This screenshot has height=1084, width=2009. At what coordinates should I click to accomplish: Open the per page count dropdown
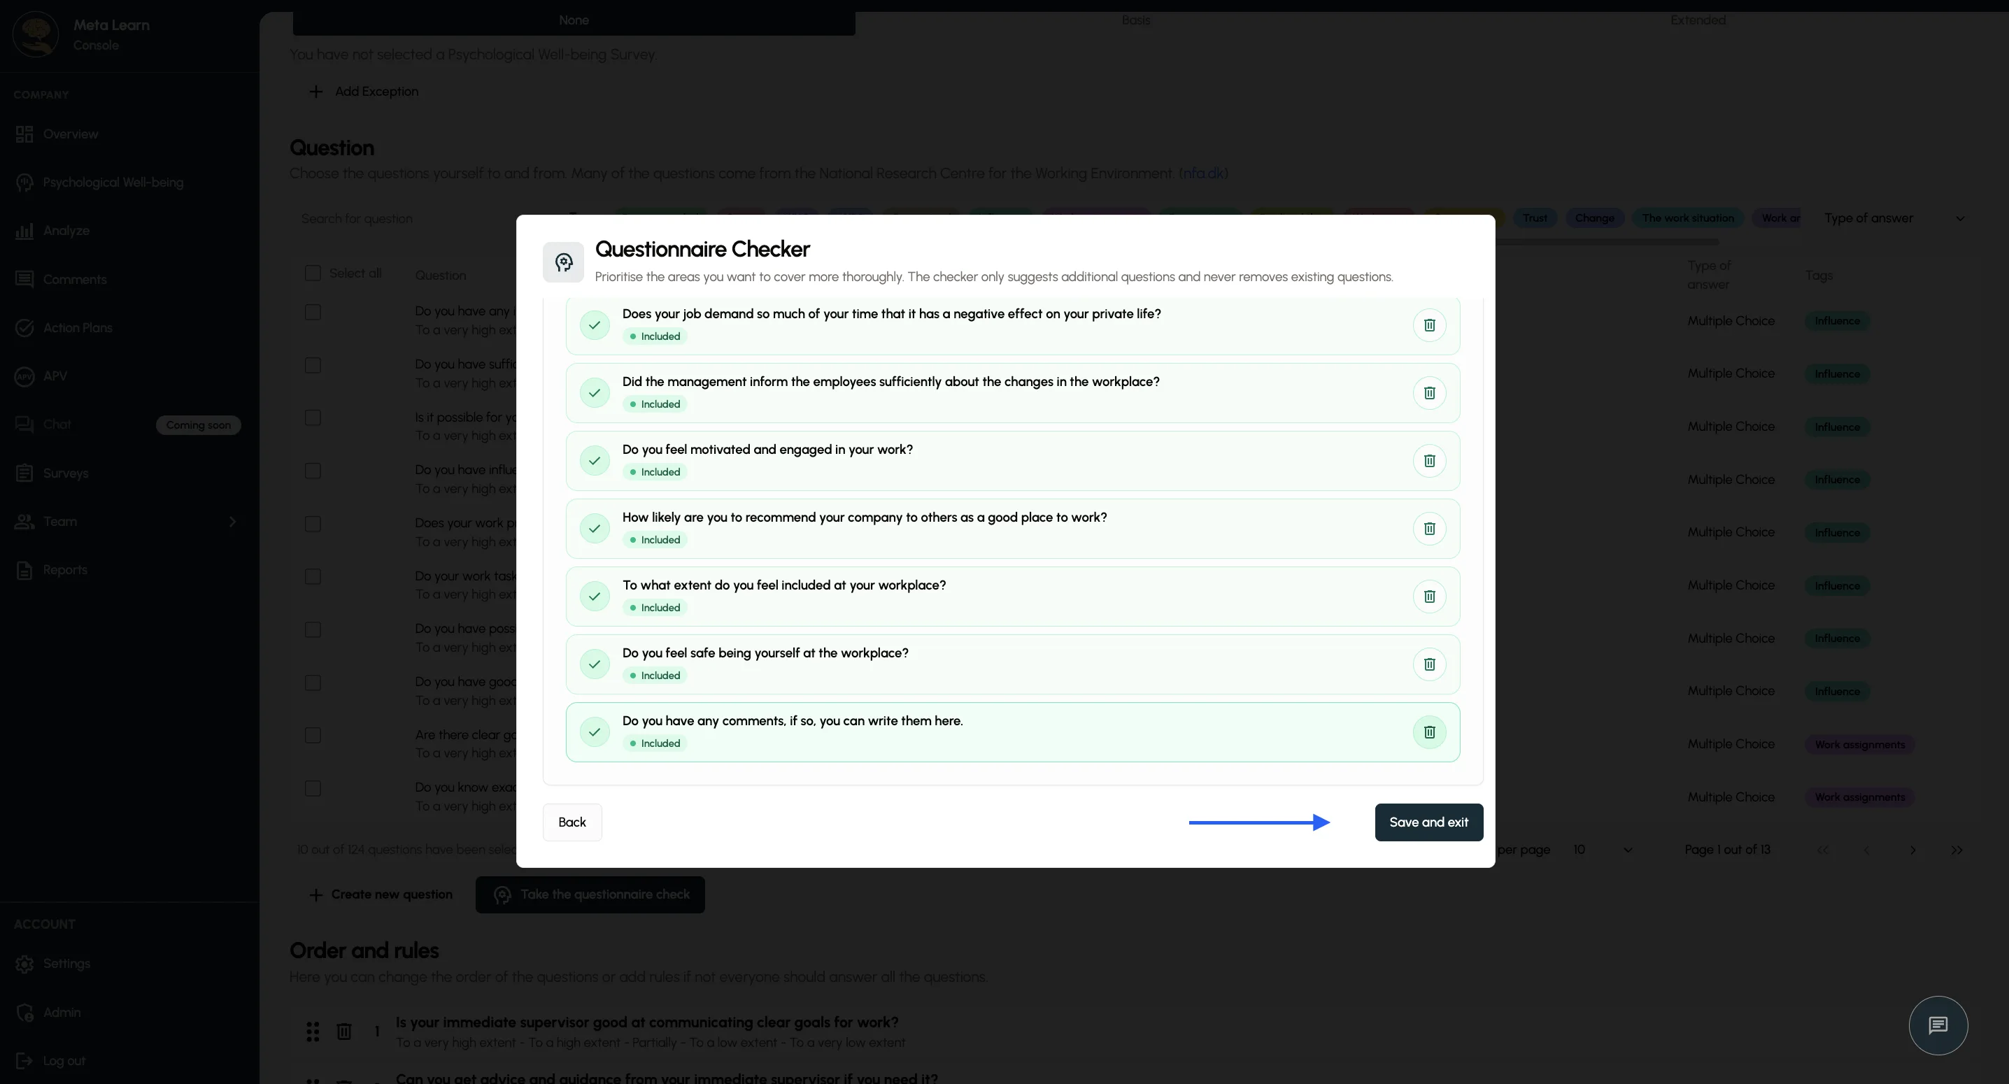(x=1603, y=849)
